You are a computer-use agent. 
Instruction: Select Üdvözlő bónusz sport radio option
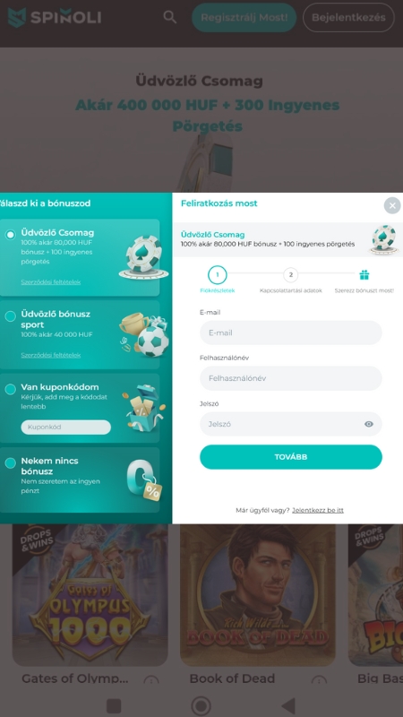[x=10, y=316]
